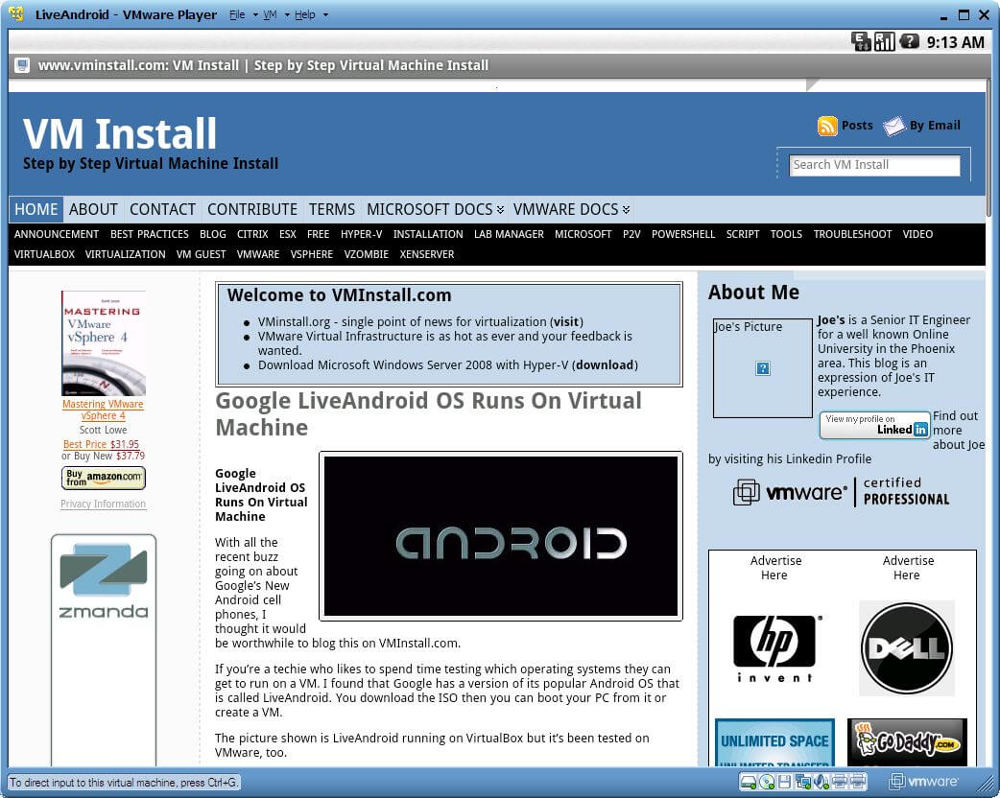Click the 'download' link for Windows Server 2008

point(605,365)
